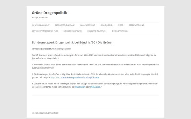
Task: Follow the lists.schokokeks.org mailing list link
Action: pos(75,77)
